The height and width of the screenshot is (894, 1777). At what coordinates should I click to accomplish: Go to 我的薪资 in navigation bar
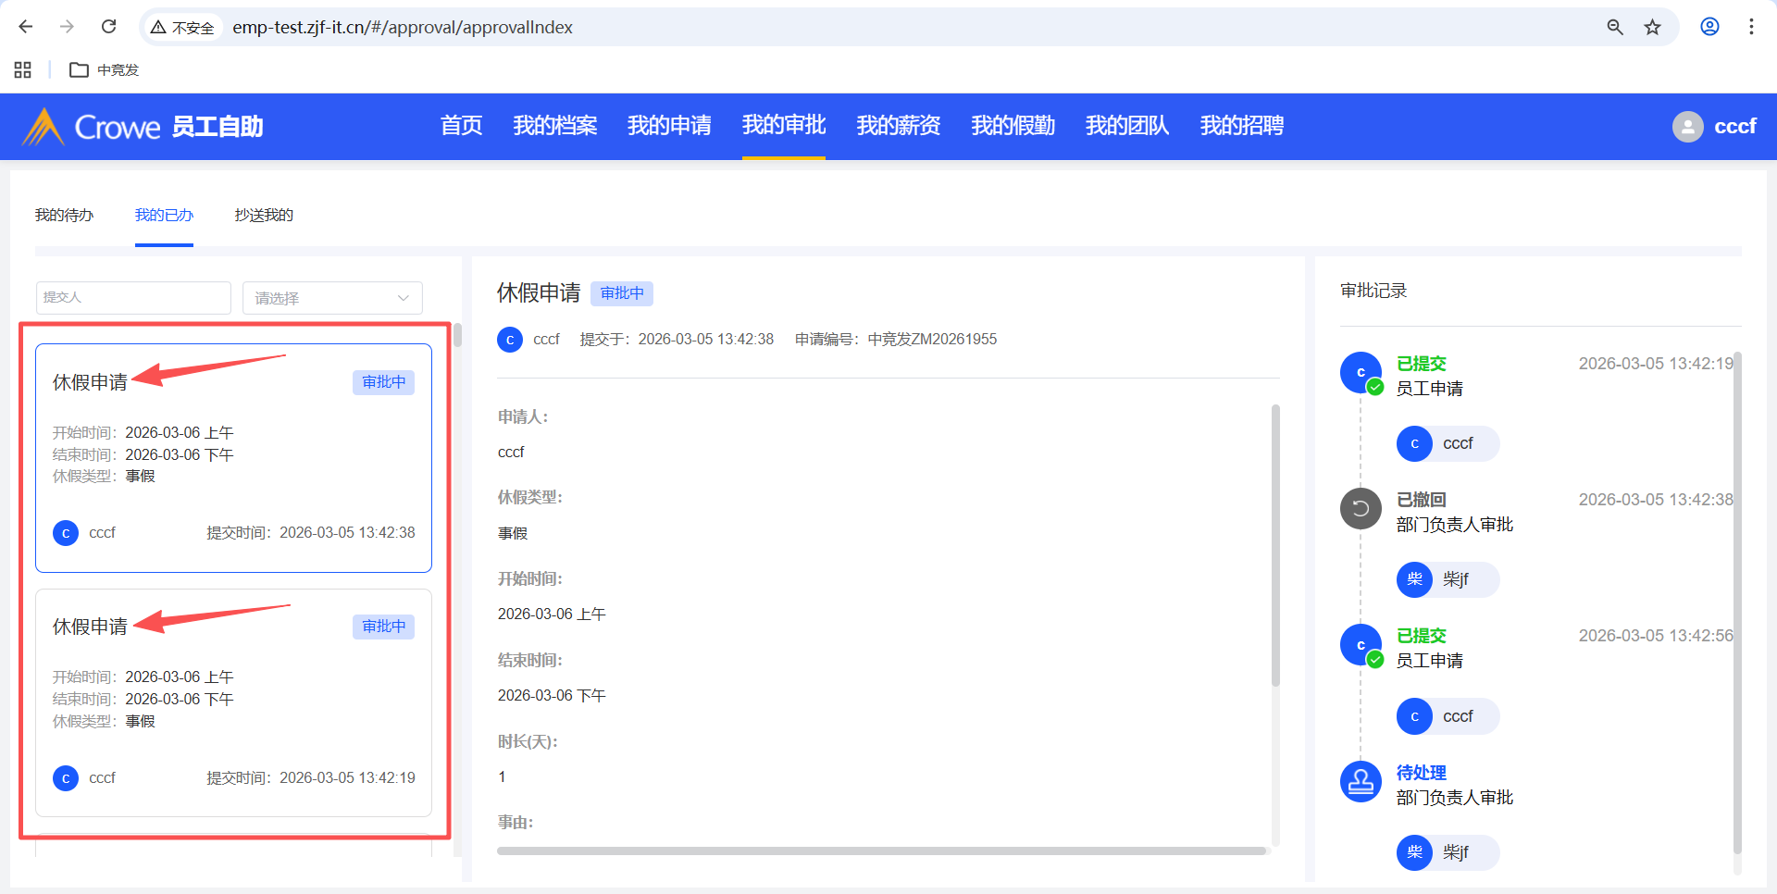click(x=898, y=126)
